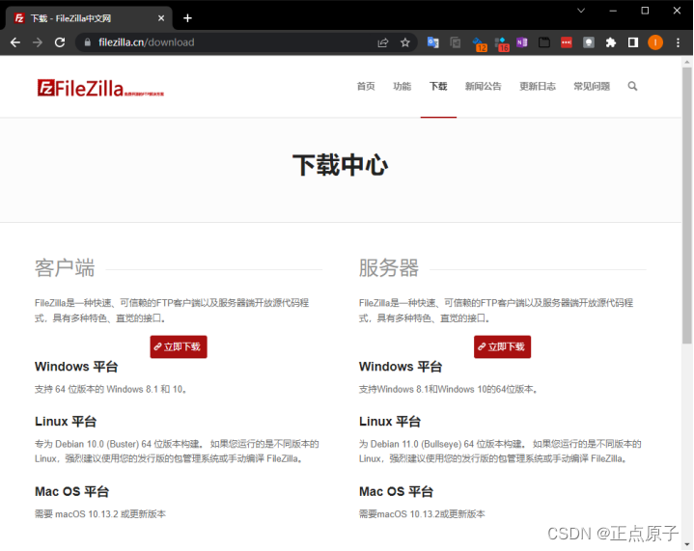
Task: Open the extension with red badge 16
Action: tap(502, 43)
